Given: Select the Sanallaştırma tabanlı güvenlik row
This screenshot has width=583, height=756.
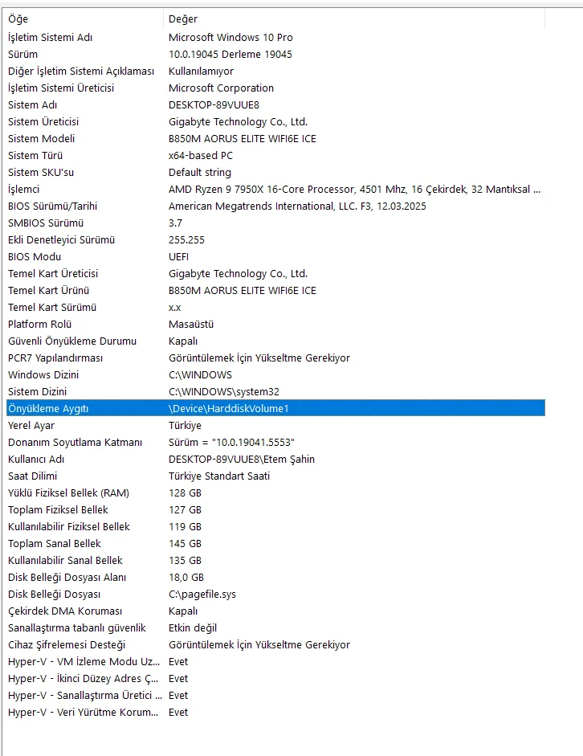Looking at the screenshot, I should (x=275, y=627).
